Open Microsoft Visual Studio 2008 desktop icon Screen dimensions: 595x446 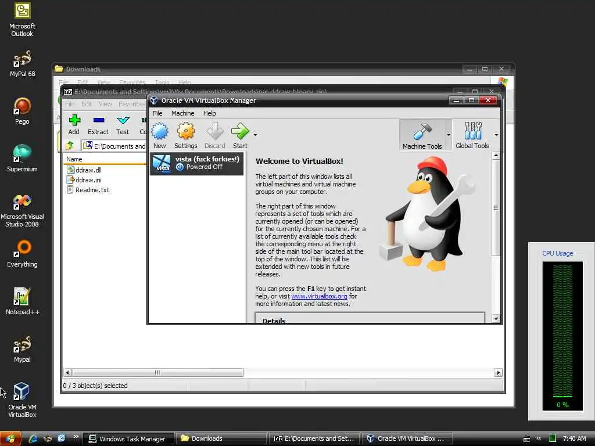[x=22, y=210]
